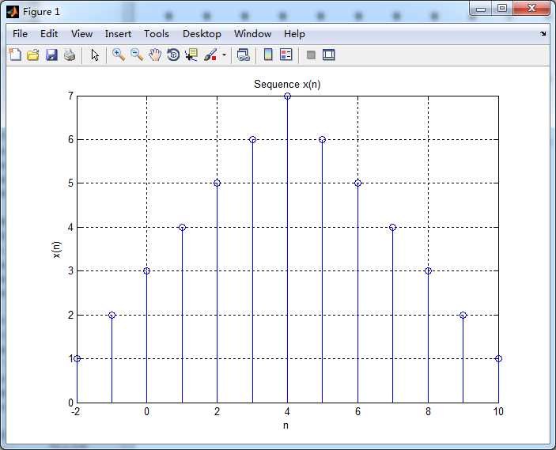Select the Brush data tool
This screenshot has height=450, width=556.
(210, 55)
